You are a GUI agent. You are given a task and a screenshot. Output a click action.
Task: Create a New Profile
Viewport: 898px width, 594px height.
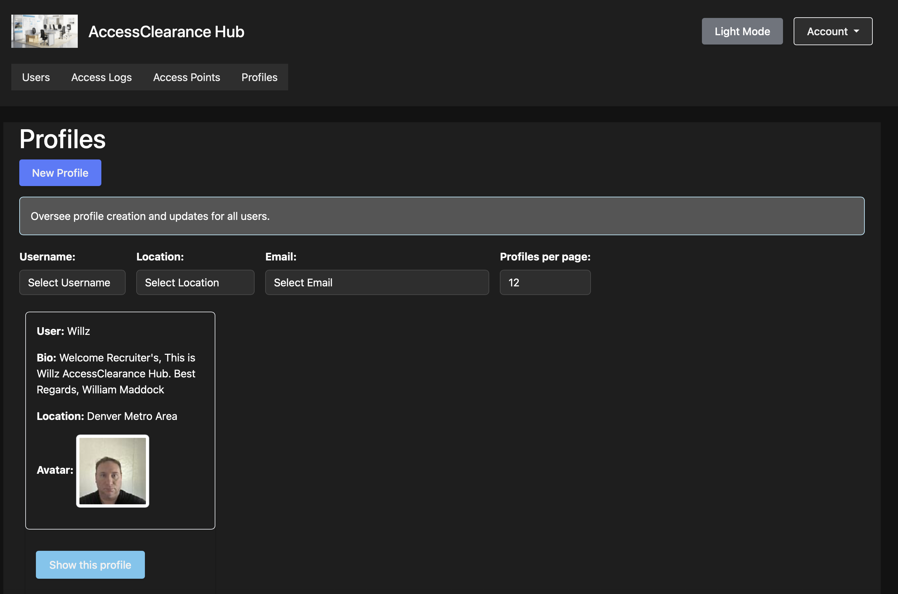pyautogui.click(x=60, y=173)
